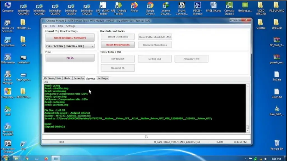This screenshot has width=287, height=161.
Task: Open PSCS8 Shortcut icon
Action: point(198,8)
